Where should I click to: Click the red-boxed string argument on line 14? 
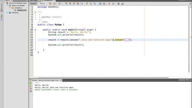coord(127,40)
